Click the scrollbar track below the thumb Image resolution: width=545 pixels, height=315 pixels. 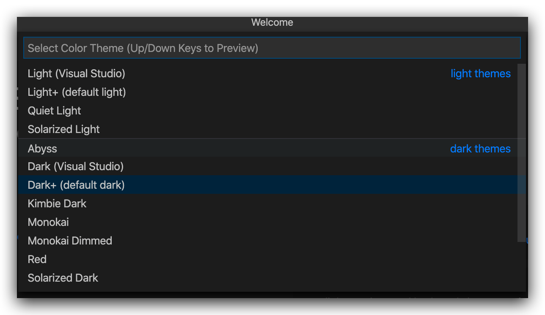click(521, 266)
